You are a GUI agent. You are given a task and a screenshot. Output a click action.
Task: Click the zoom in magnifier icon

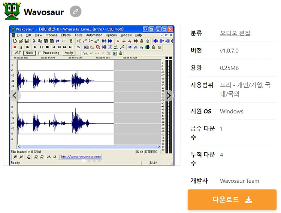[15, 157]
